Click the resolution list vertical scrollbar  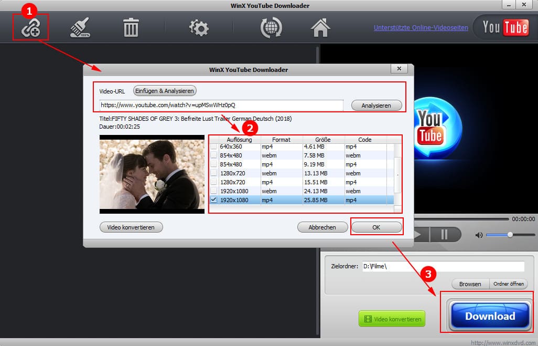pos(397,175)
